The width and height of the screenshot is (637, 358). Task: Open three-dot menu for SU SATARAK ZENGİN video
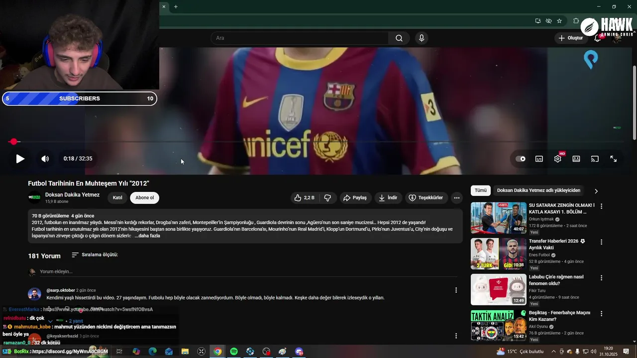602,206
